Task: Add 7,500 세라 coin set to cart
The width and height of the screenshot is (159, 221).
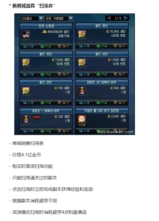Action: pos(63,74)
